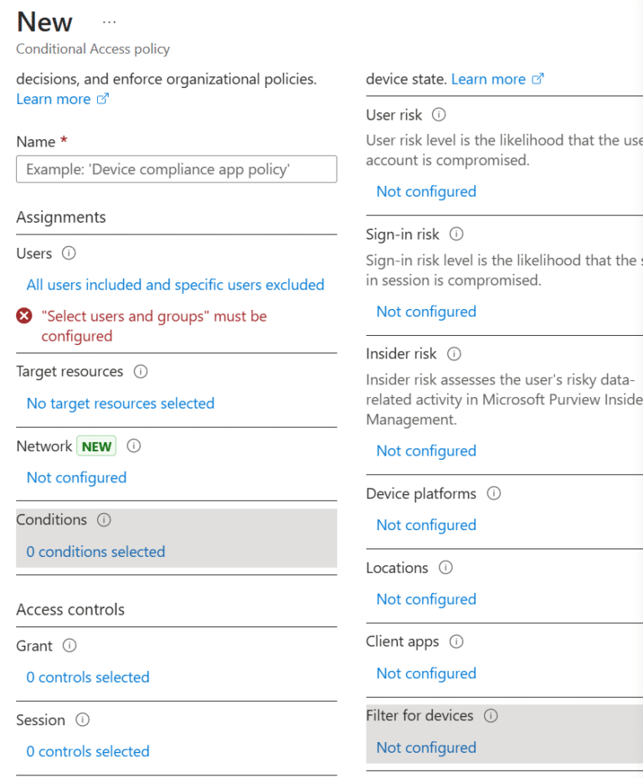
Task: Click All users included and specific users excluded
Action: pyautogui.click(x=175, y=285)
